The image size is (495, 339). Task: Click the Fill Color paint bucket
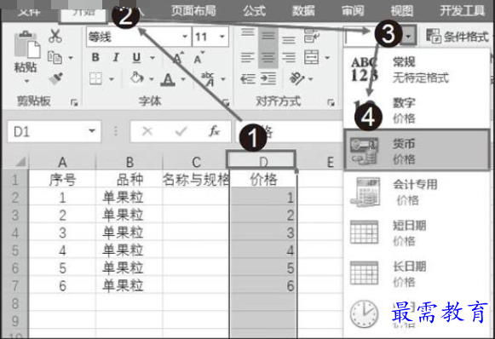coord(137,78)
